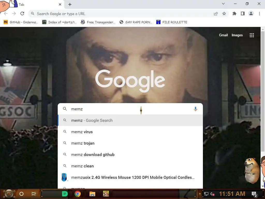Screen dimensions: 265x199
Task: Select memz virus suggestion
Action: 130,132
